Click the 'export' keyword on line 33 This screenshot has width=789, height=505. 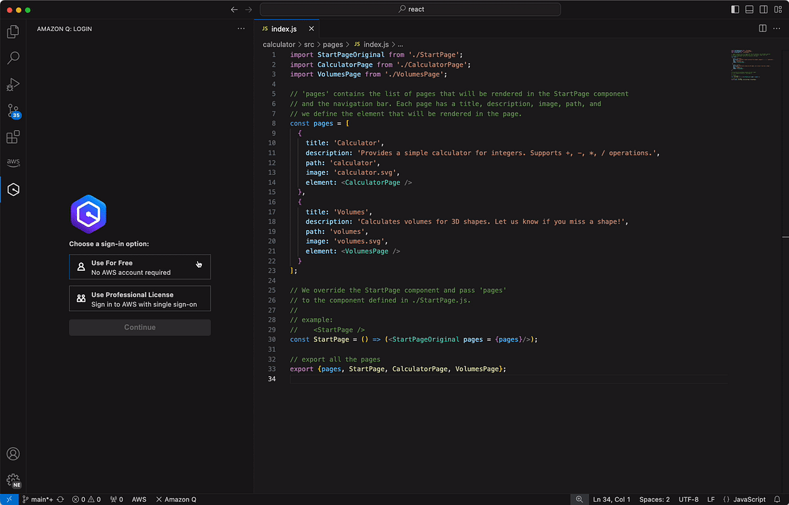coord(302,370)
